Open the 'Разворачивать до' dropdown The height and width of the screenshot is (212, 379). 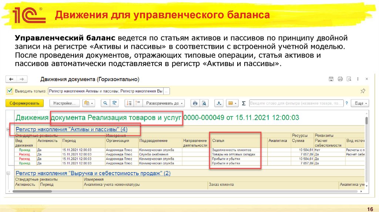pos(164,103)
